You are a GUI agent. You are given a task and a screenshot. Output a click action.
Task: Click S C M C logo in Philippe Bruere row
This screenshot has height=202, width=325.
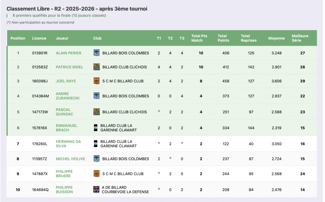[x=96, y=174]
